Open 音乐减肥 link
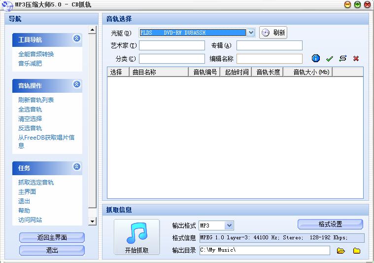Image resolution: width=374 pixels, height=263 pixels. point(30,64)
